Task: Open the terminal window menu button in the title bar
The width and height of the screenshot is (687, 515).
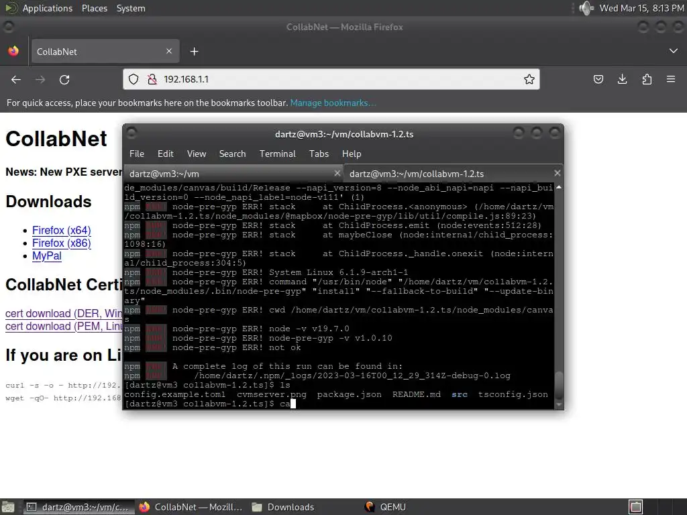Action: coord(132,133)
